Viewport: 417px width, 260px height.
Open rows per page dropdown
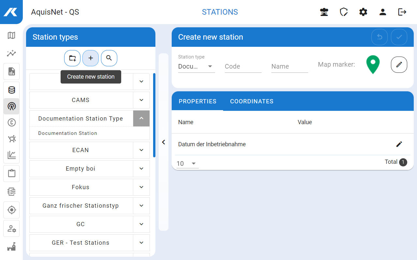187,163
